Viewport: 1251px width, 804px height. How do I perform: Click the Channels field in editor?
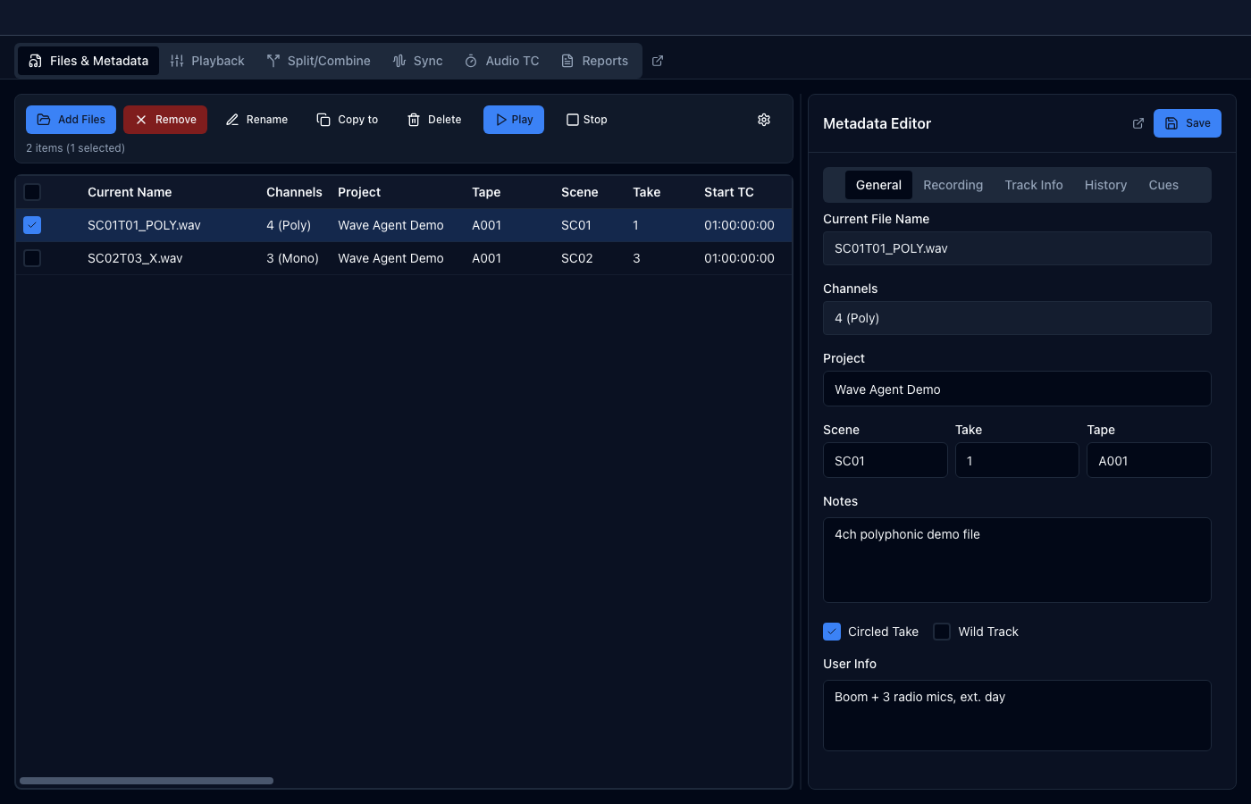[x=1017, y=318]
